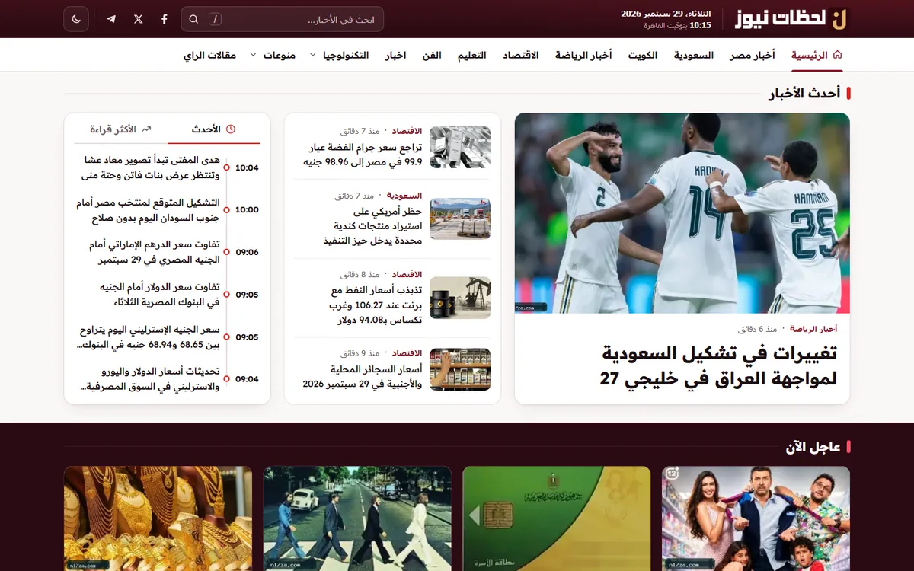Open the cigarette shelf article thumbnail

coord(460,369)
